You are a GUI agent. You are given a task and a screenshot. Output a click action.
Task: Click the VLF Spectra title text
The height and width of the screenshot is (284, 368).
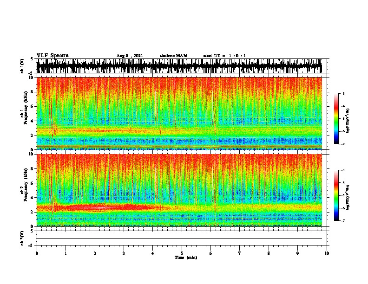(x=53, y=55)
